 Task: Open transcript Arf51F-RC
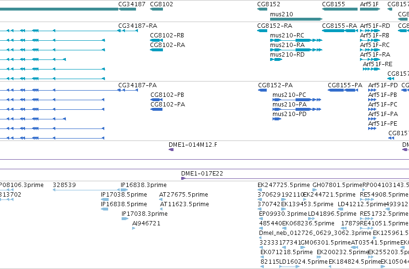(x=374, y=45)
